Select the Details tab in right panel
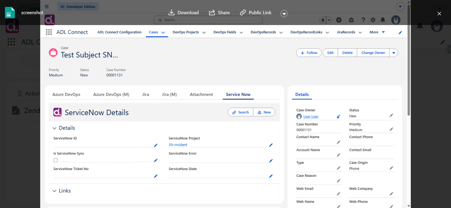Image resolution: width=451 pixels, height=208 pixels. click(x=302, y=94)
